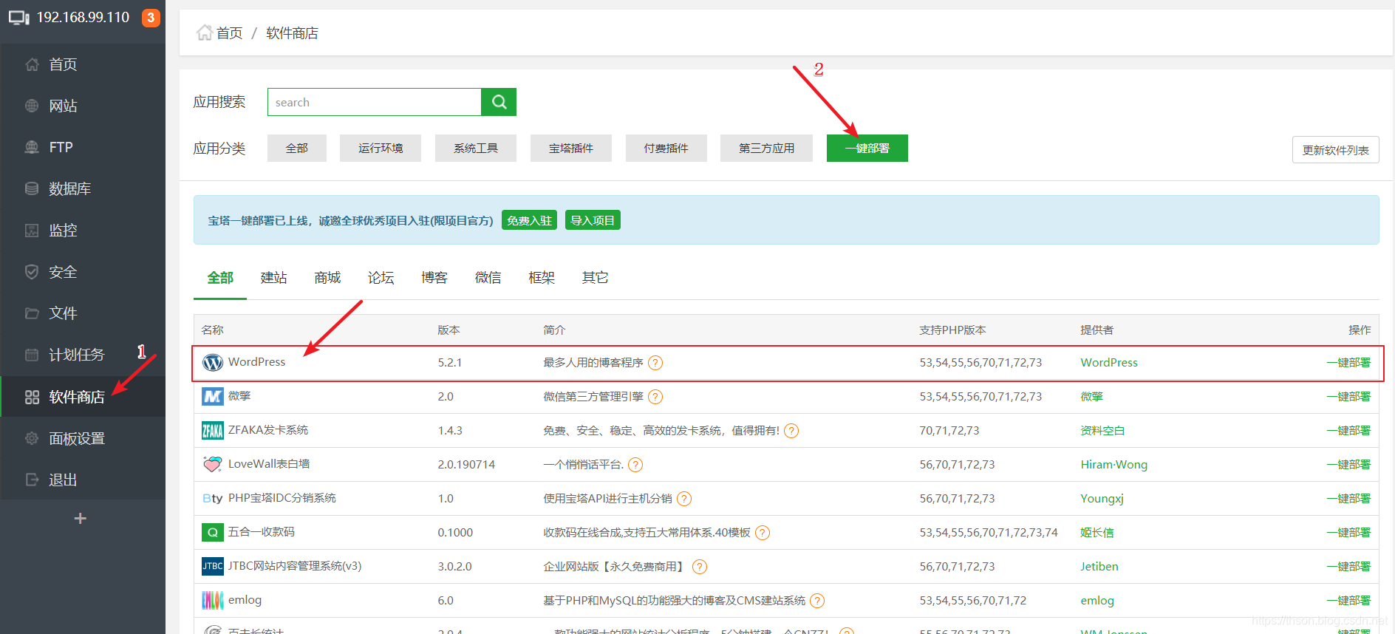
Task: Click 一键部署 link in WordPress row
Action: click(1348, 363)
